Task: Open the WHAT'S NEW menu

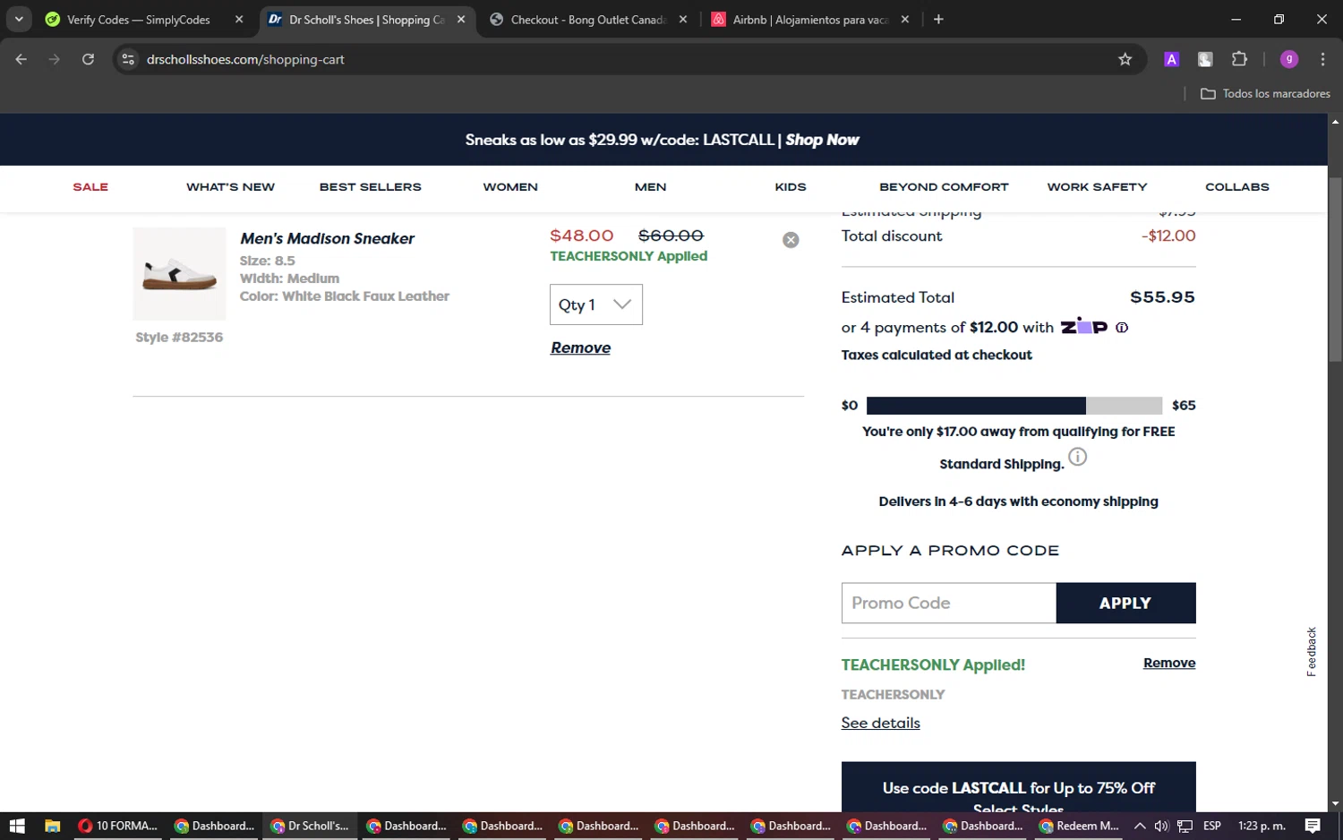Action: click(x=230, y=187)
